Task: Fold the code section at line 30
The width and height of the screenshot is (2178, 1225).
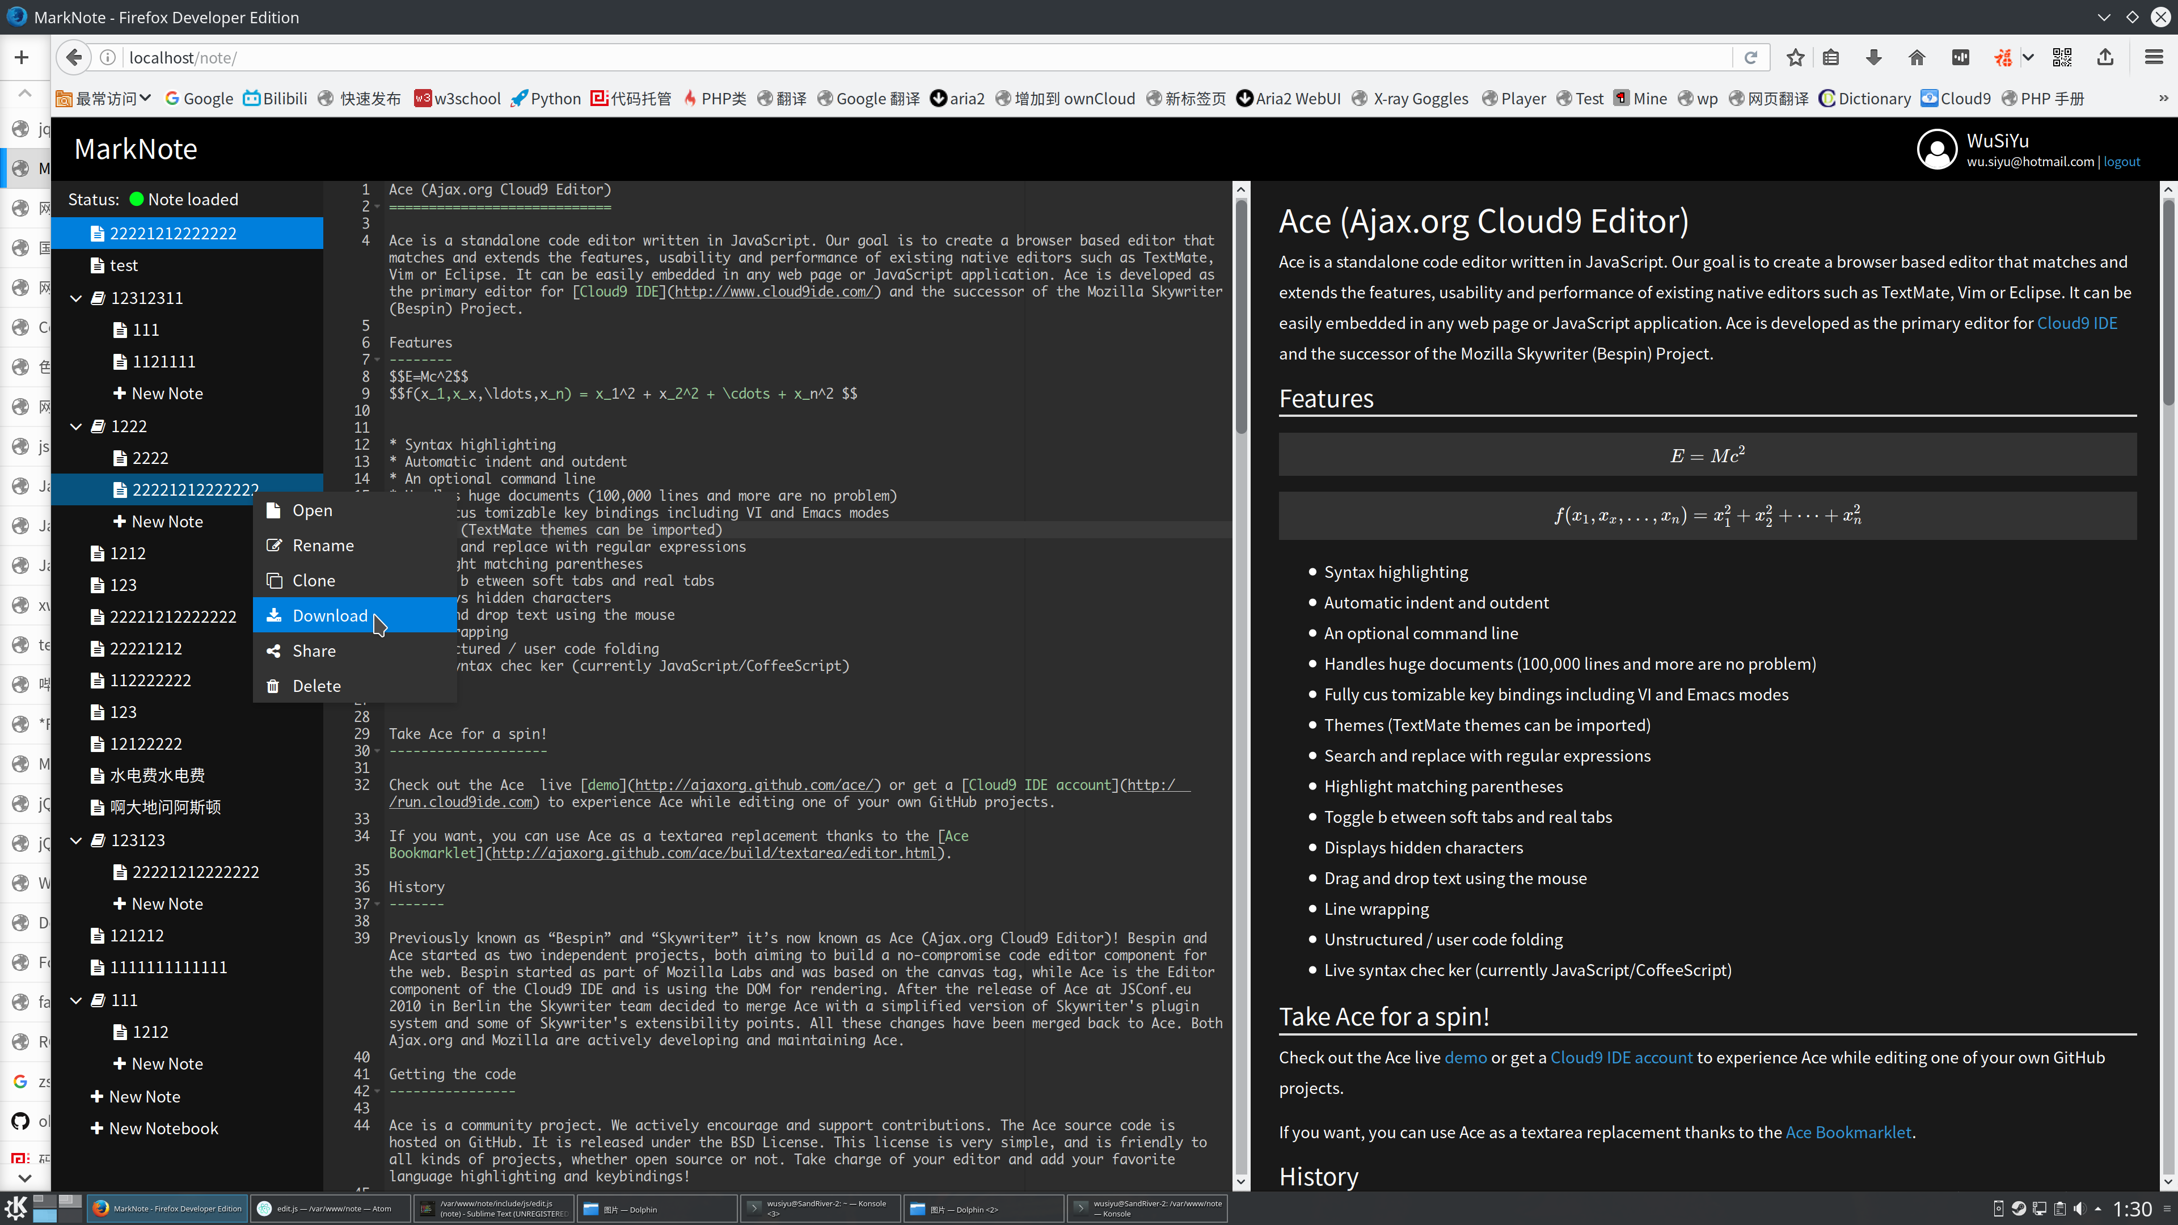Action: 377,751
